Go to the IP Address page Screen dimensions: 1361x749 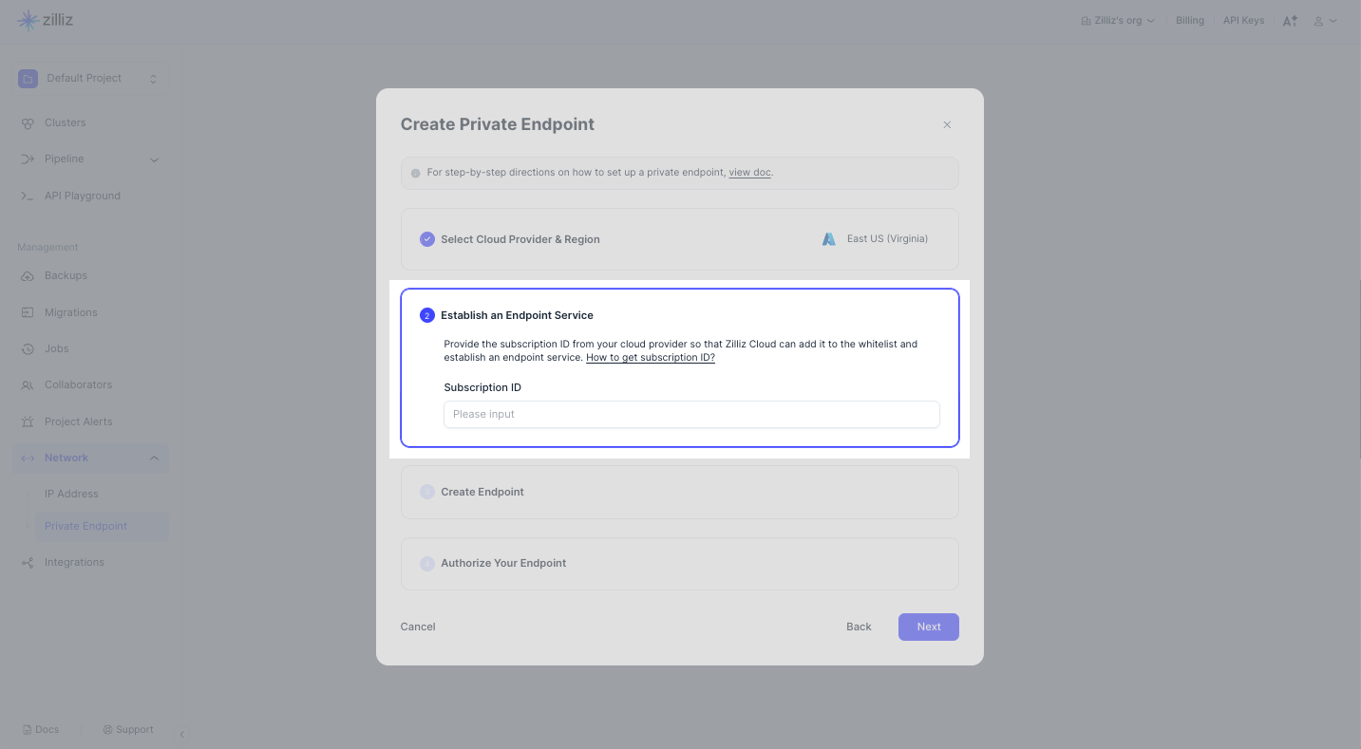(x=71, y=494)
